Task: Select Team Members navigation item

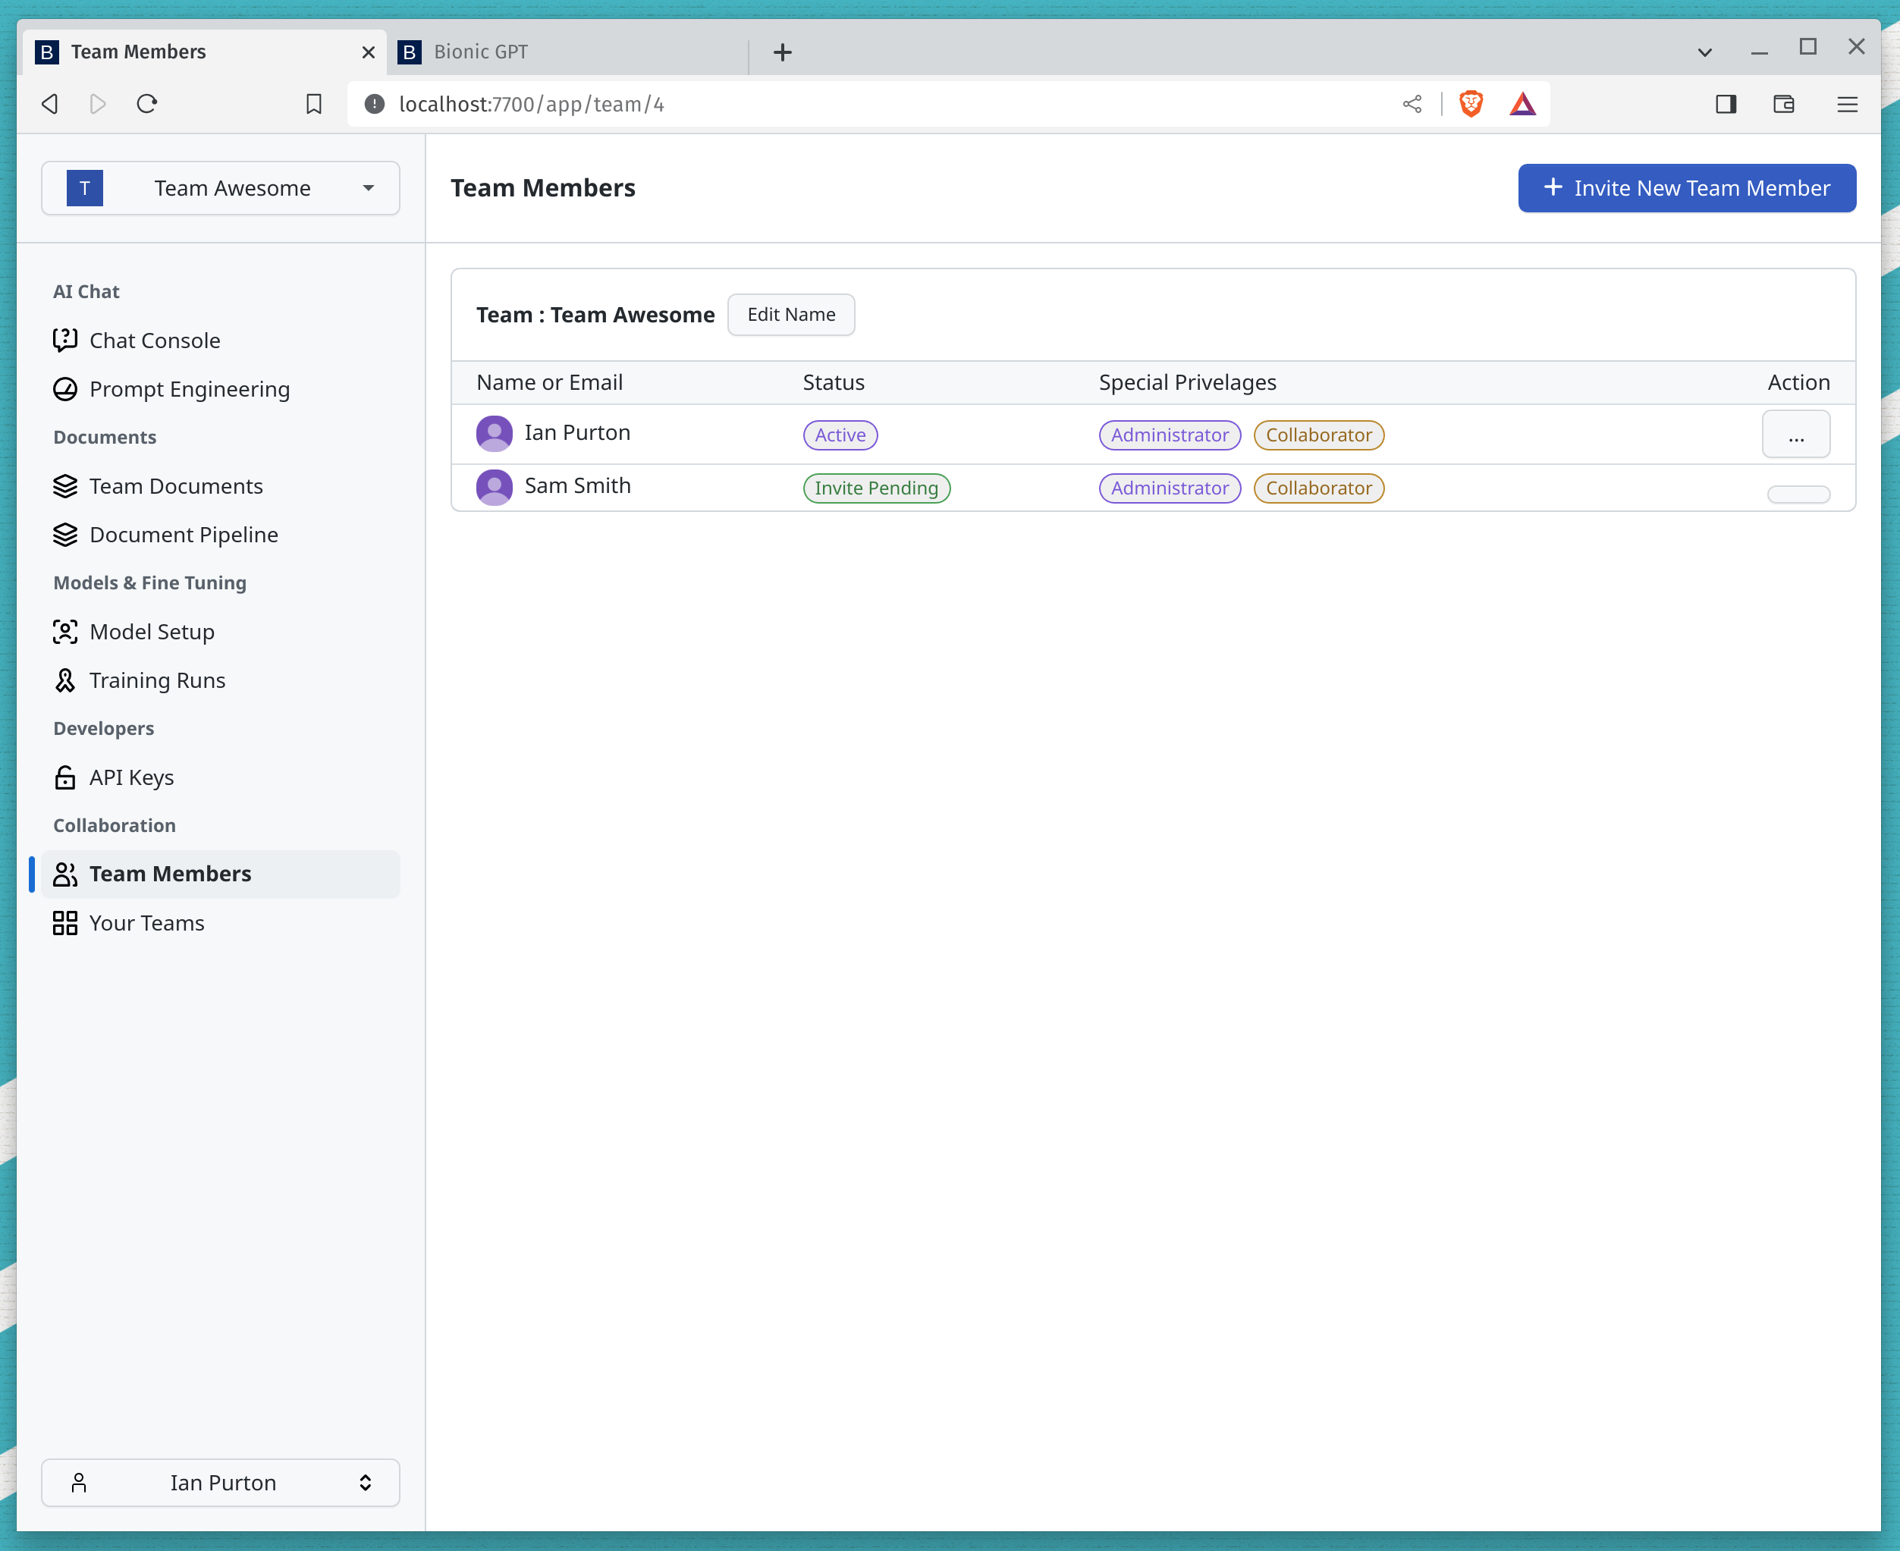Action: coord(169,872)
